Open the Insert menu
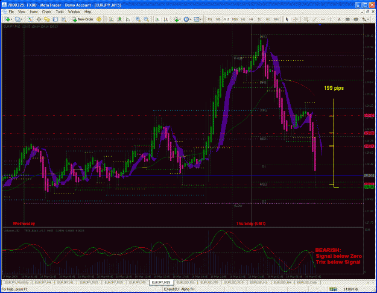The image size is (377, 293). tap(34, 12)
